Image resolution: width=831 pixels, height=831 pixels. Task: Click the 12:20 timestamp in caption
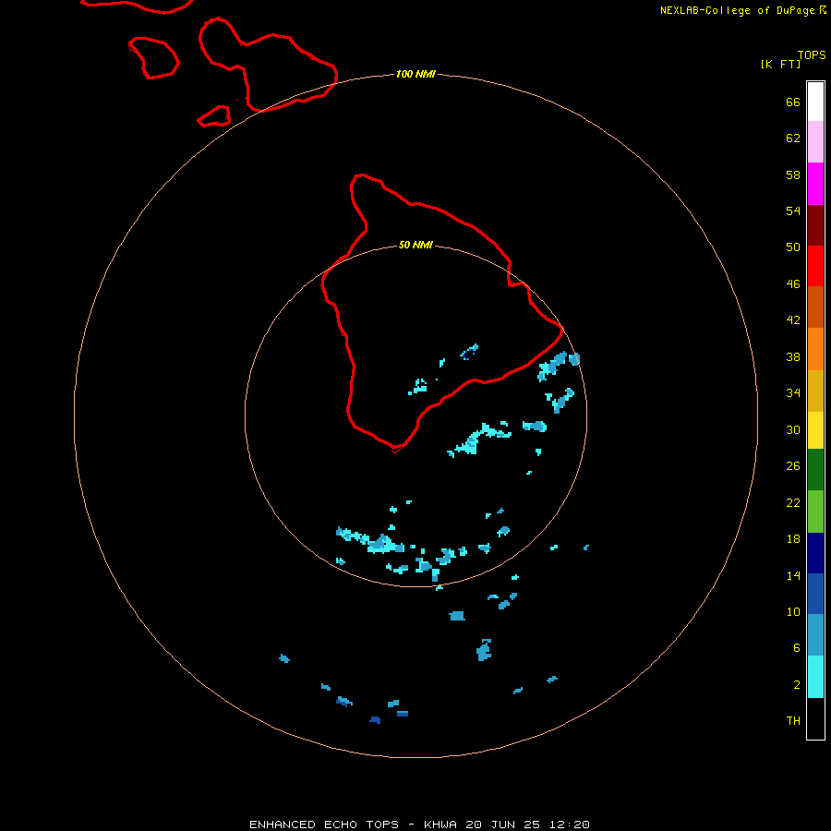tap(569, 825)
